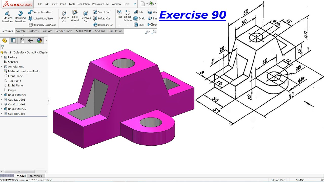The height and width of the screenshot is (182, 324).
Task: Switch to the Render Tools tab
Action: click(x=64, y=31)
